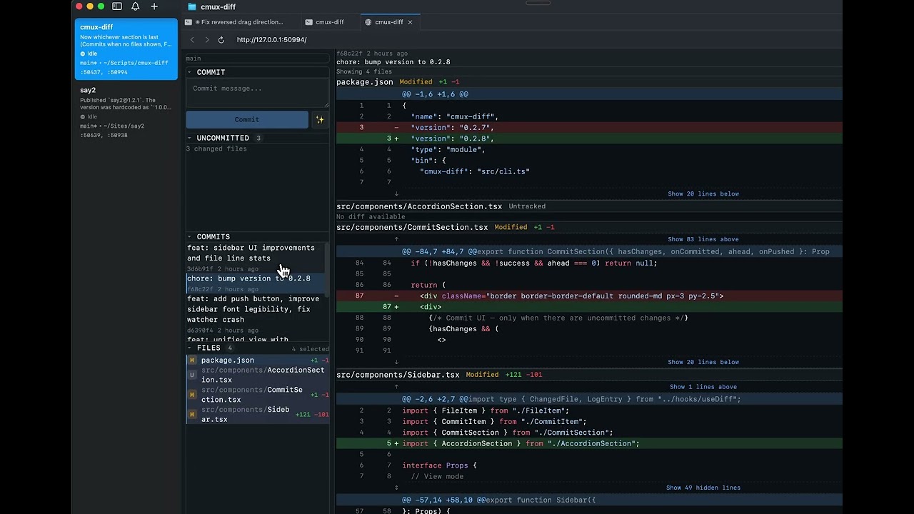The image size is (914, 514).
Task: Click the cmux-diff folder icon in title bar
Action: (191, 6)
